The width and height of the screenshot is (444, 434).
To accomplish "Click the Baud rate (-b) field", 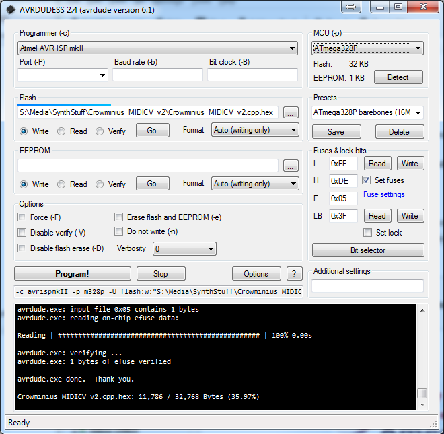I will (157, 75).
